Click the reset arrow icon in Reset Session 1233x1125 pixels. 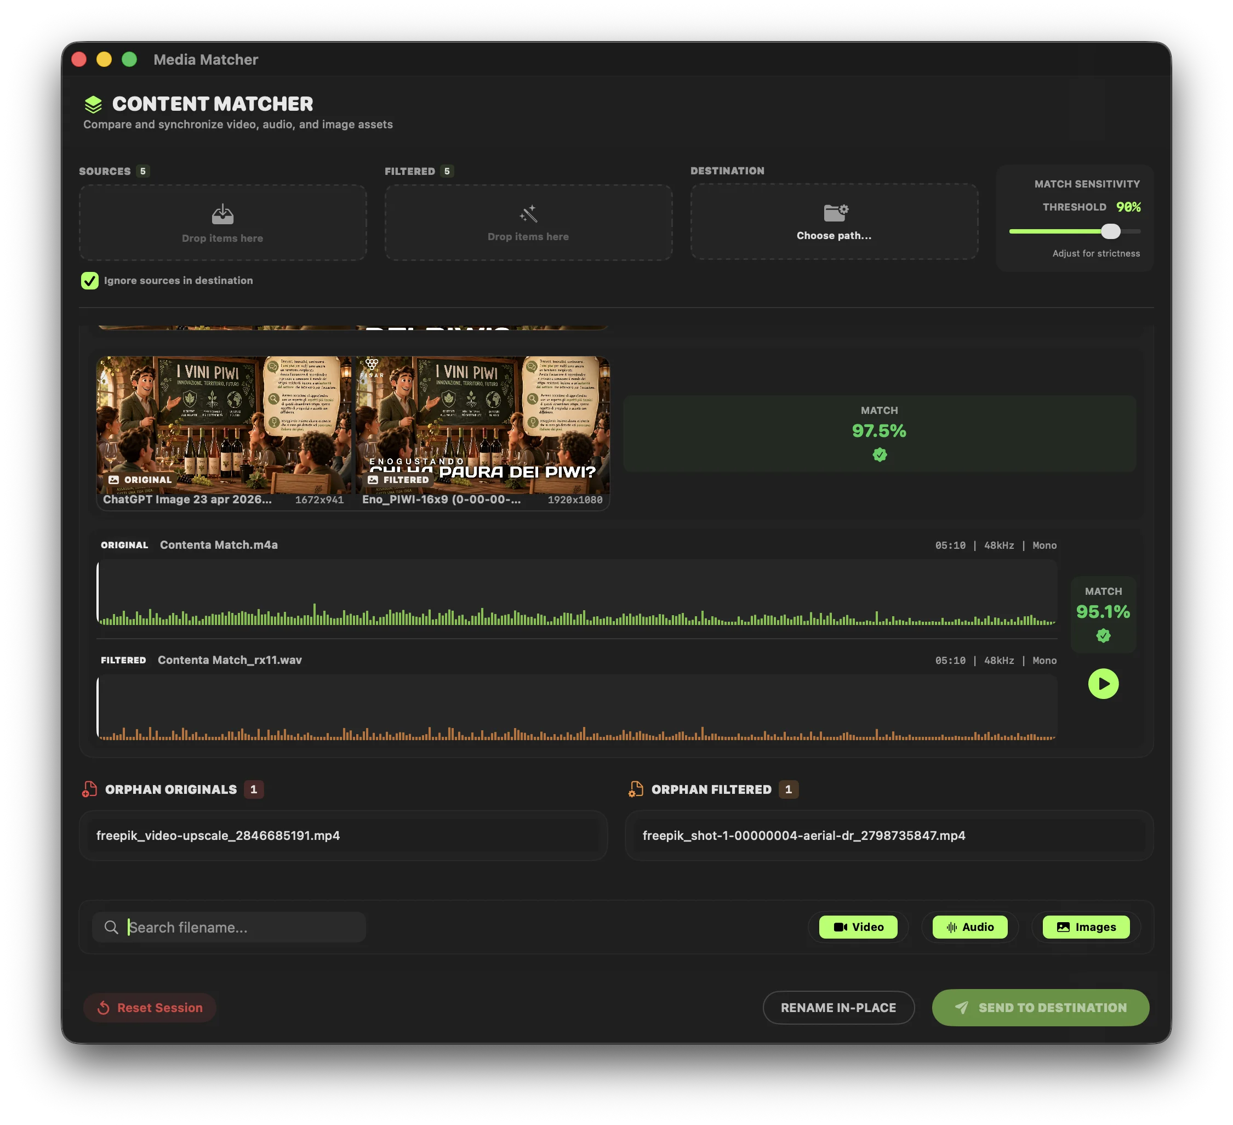pyautogui.click(x=104, y=1008)
